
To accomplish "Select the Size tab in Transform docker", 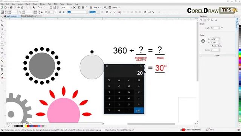I will tap(212, 20).
